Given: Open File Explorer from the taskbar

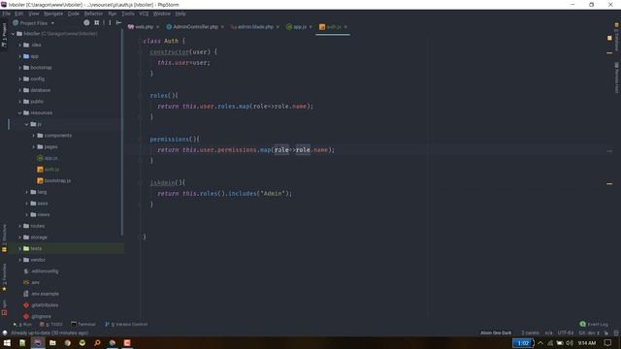Looking at the screenshot, I should (52, 342).
